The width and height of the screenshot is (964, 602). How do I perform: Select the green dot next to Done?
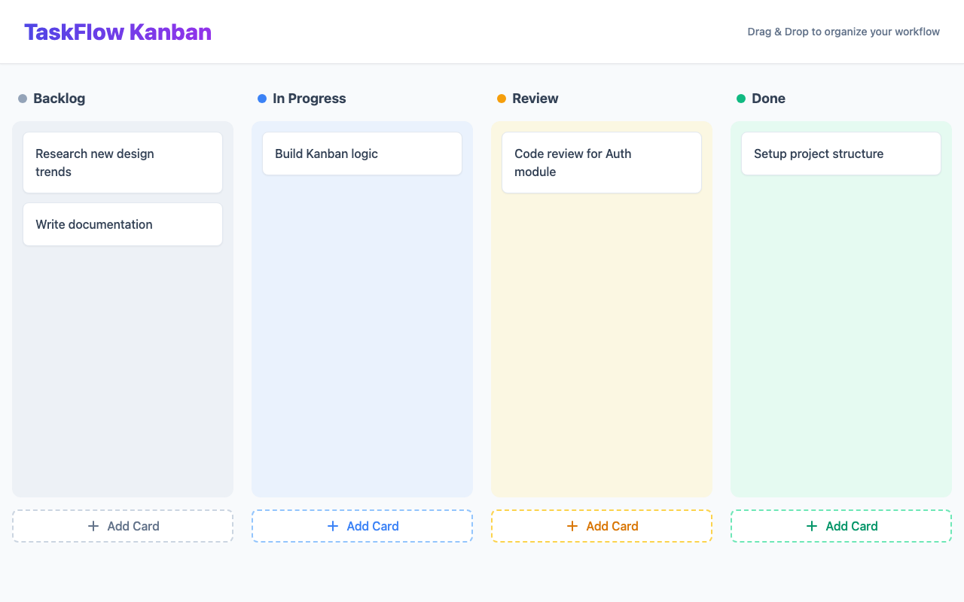(x=741, y=99)
